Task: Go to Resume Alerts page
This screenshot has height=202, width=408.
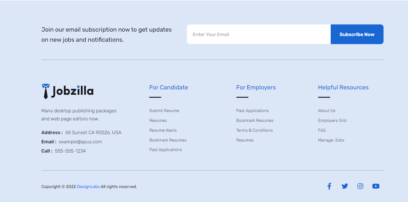Action: pos(163,130)
